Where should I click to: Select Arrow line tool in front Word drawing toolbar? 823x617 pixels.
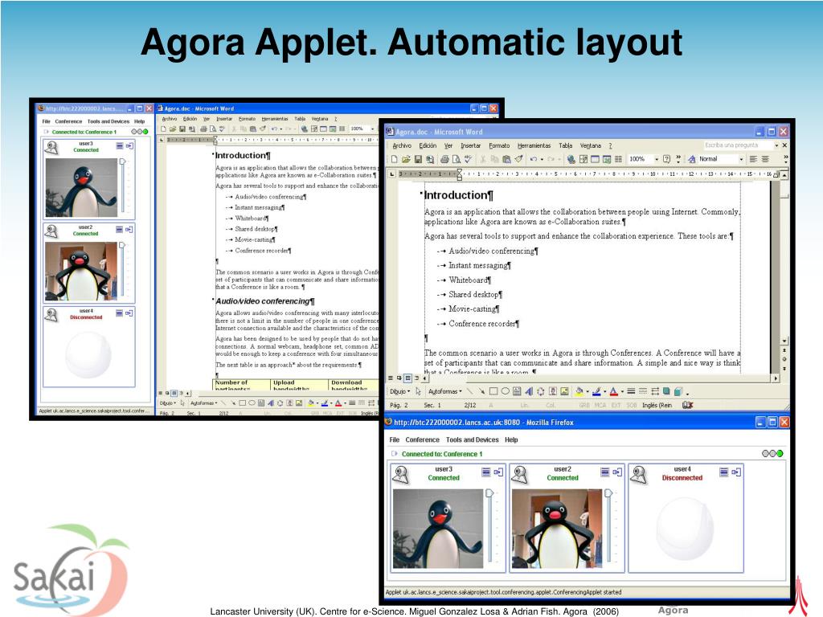[x=482, y=391]
